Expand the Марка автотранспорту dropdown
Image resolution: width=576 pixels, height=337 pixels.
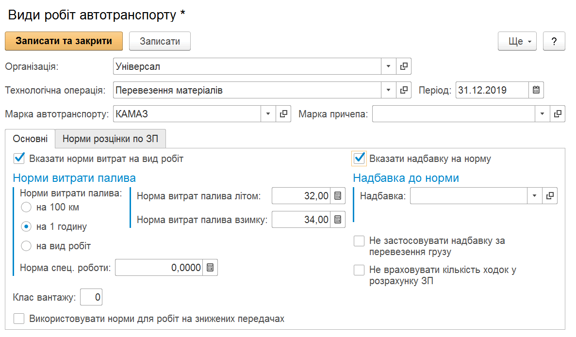click(x=268, y=114)
